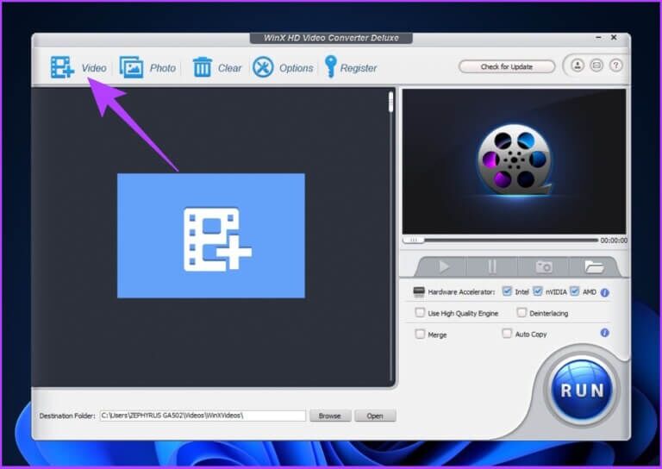
Task: Take a snapshot with camera icon
Action: tap(544, 266)
